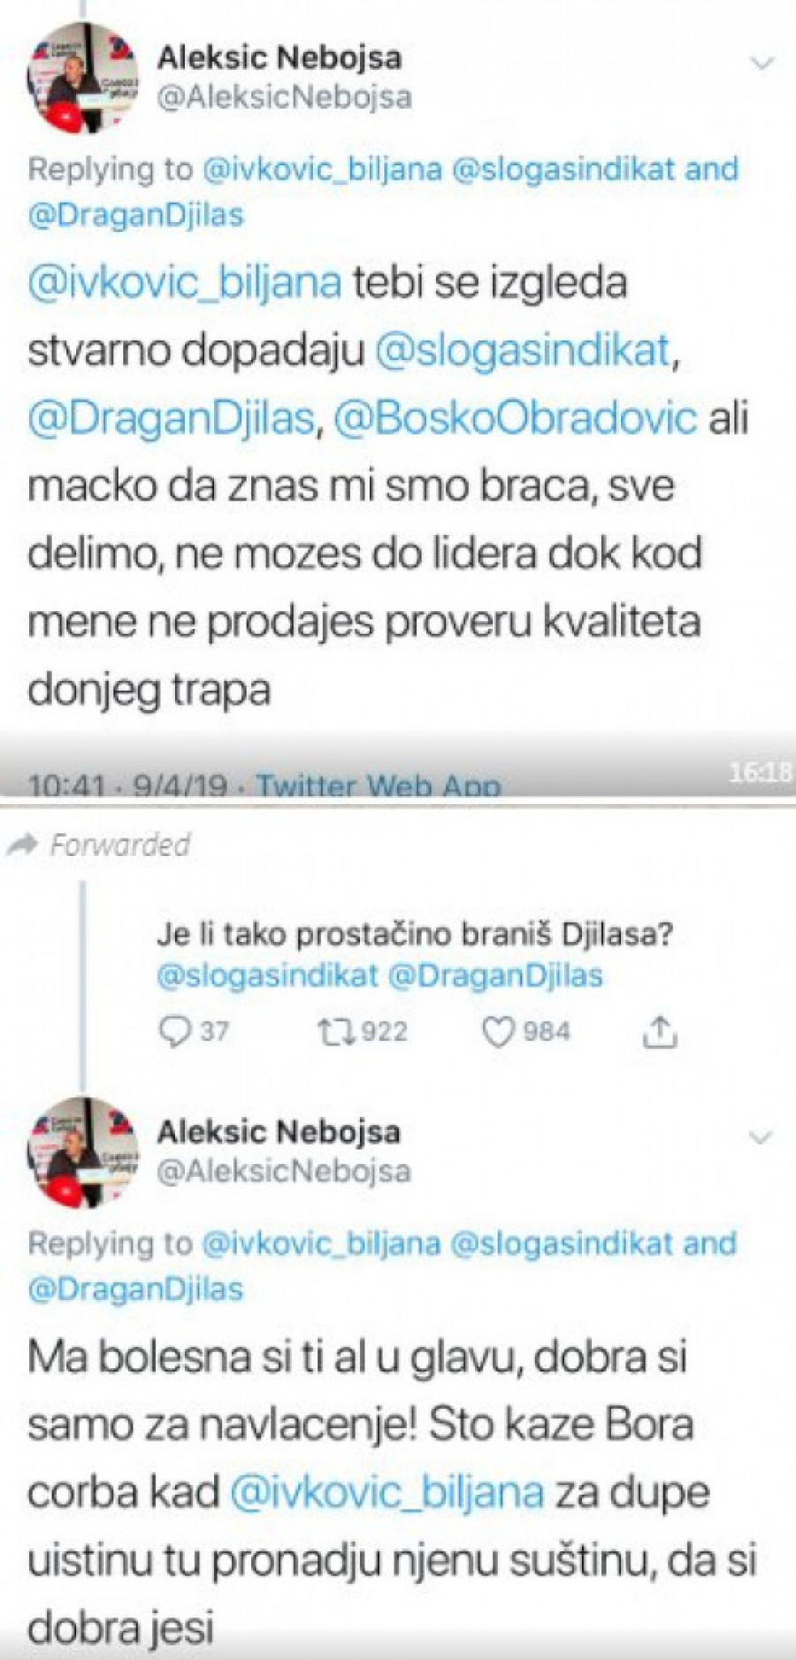This screenshot has height=1660, width=796.
Task: Click the @DraganDjilas mention in the quoted tweet
Action: click(x=495, y=976)
